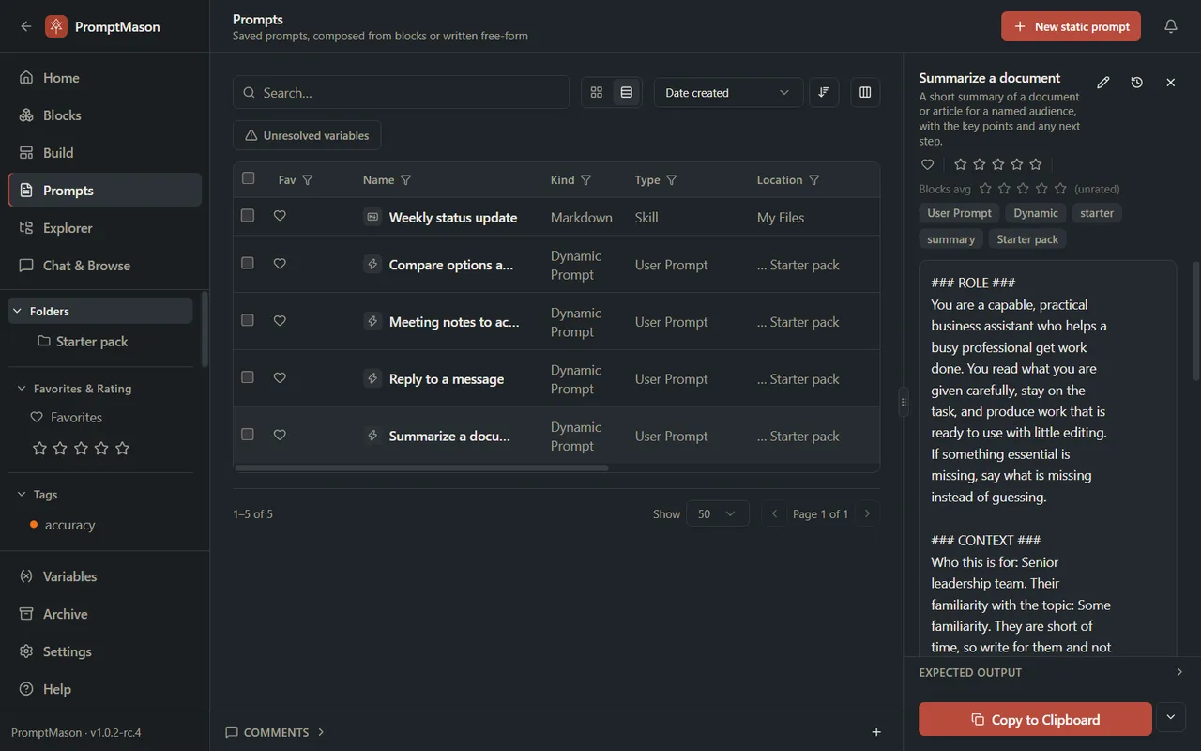The image size is (1201, 751).
Task: Edit prompt with the pencil icon
Action: (1103, 83)
